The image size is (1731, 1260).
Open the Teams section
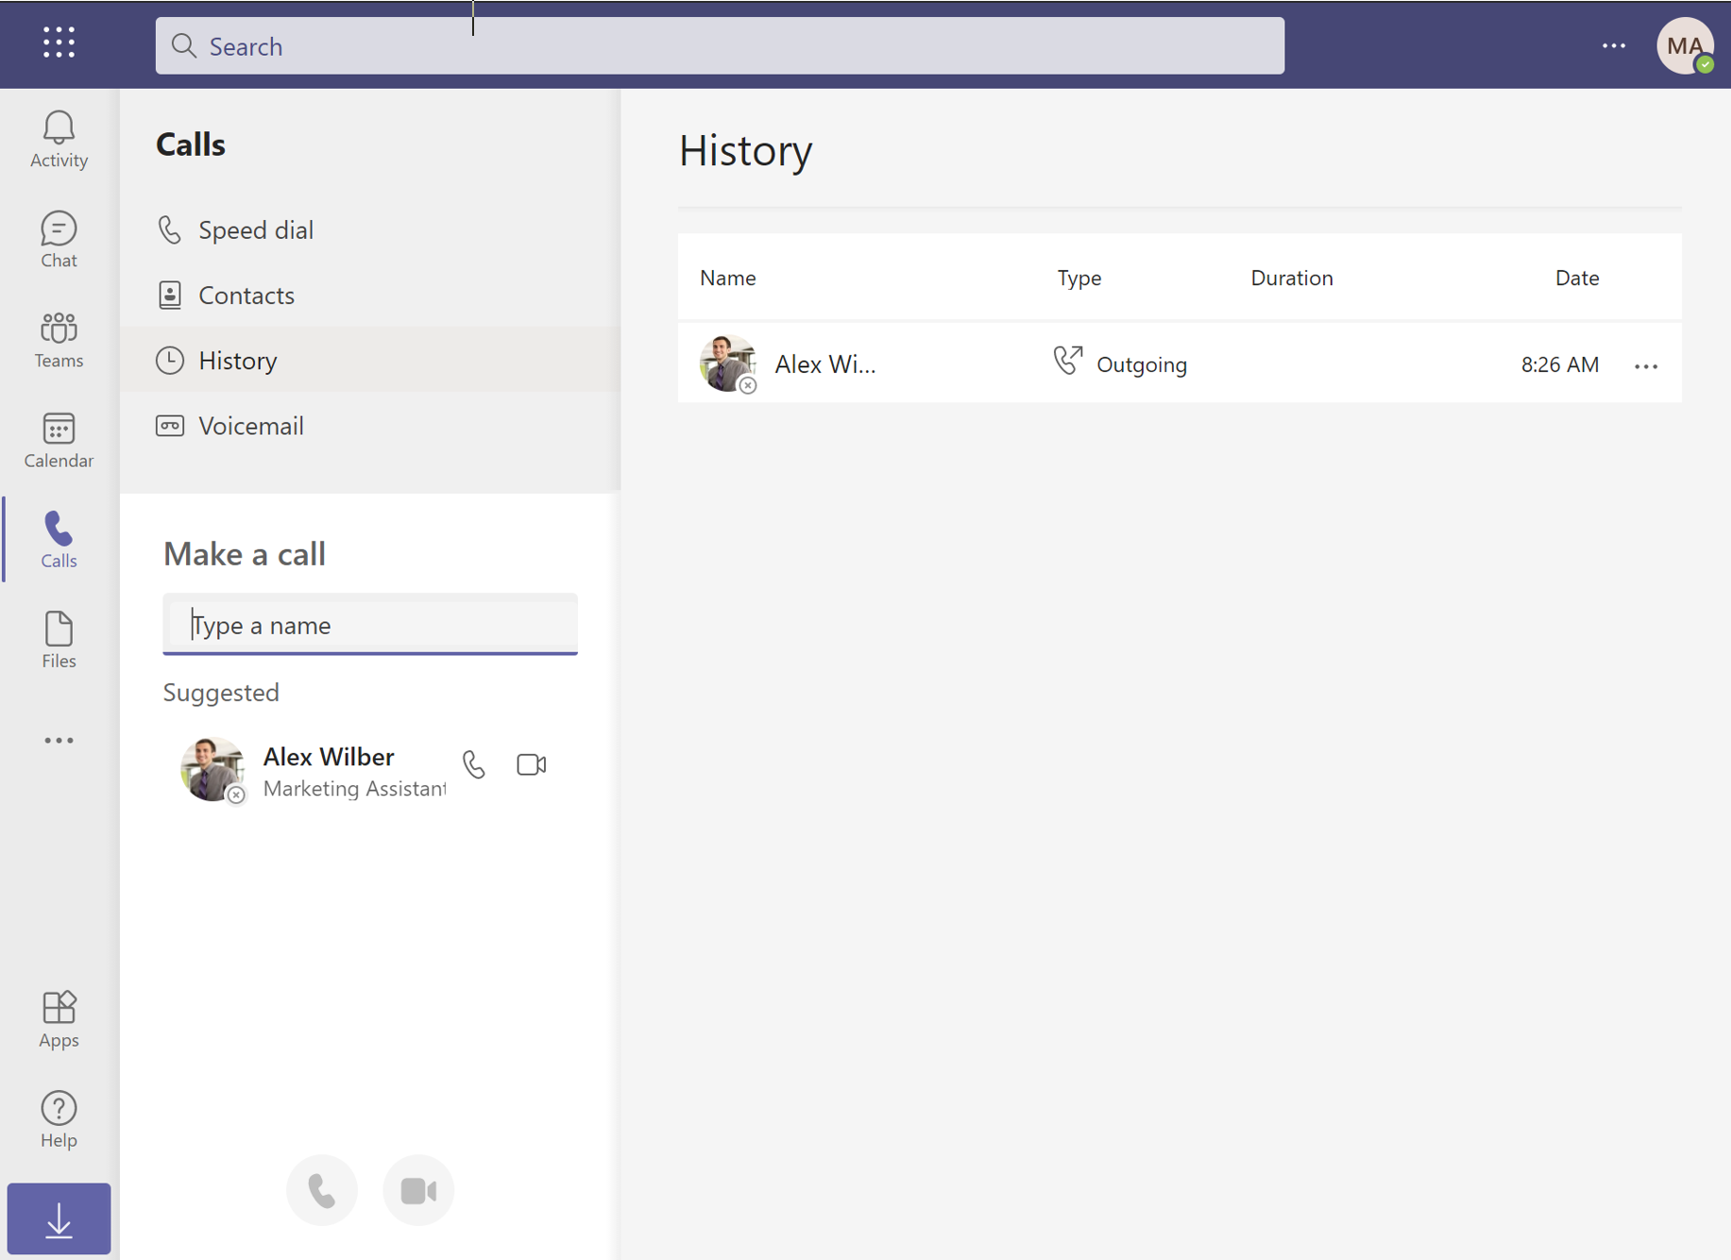pyautogui.click(x=58, y=340)
